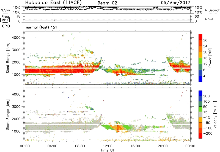The width and height of the screenshot is (220, 152).
Task: Click the '200' tick on velocity colorbar
Action: point(207,96)
